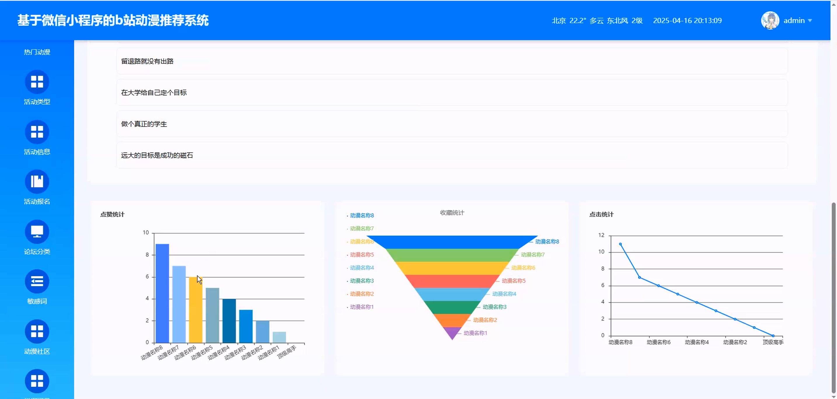
Task: Open the 留退路就没有出路 entry
Action: click(147, 61)
